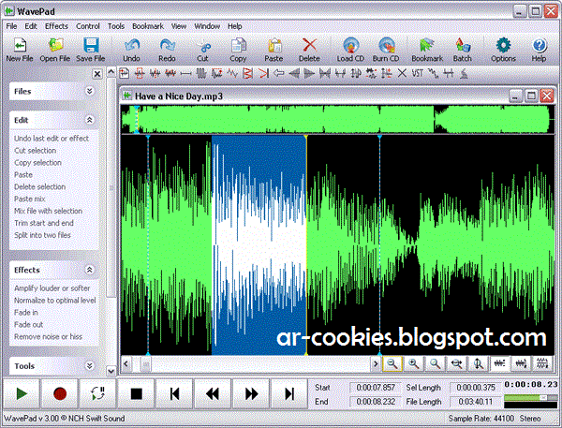
Task: Click the blue selected waveform region
Action: coord(259,245)
